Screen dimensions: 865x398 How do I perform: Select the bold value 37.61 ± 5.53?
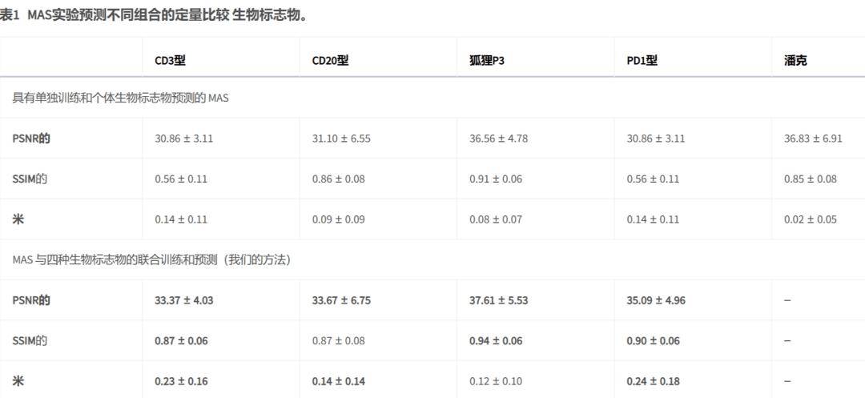(x=499, y=300)
